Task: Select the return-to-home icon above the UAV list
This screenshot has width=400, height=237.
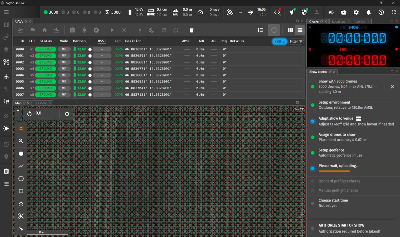Action: tap(45, 30)
